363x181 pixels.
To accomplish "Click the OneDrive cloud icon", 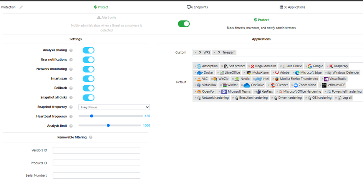I will (x=247, y=85).
